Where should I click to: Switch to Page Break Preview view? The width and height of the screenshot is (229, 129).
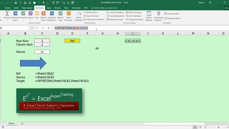coord(205,127)
